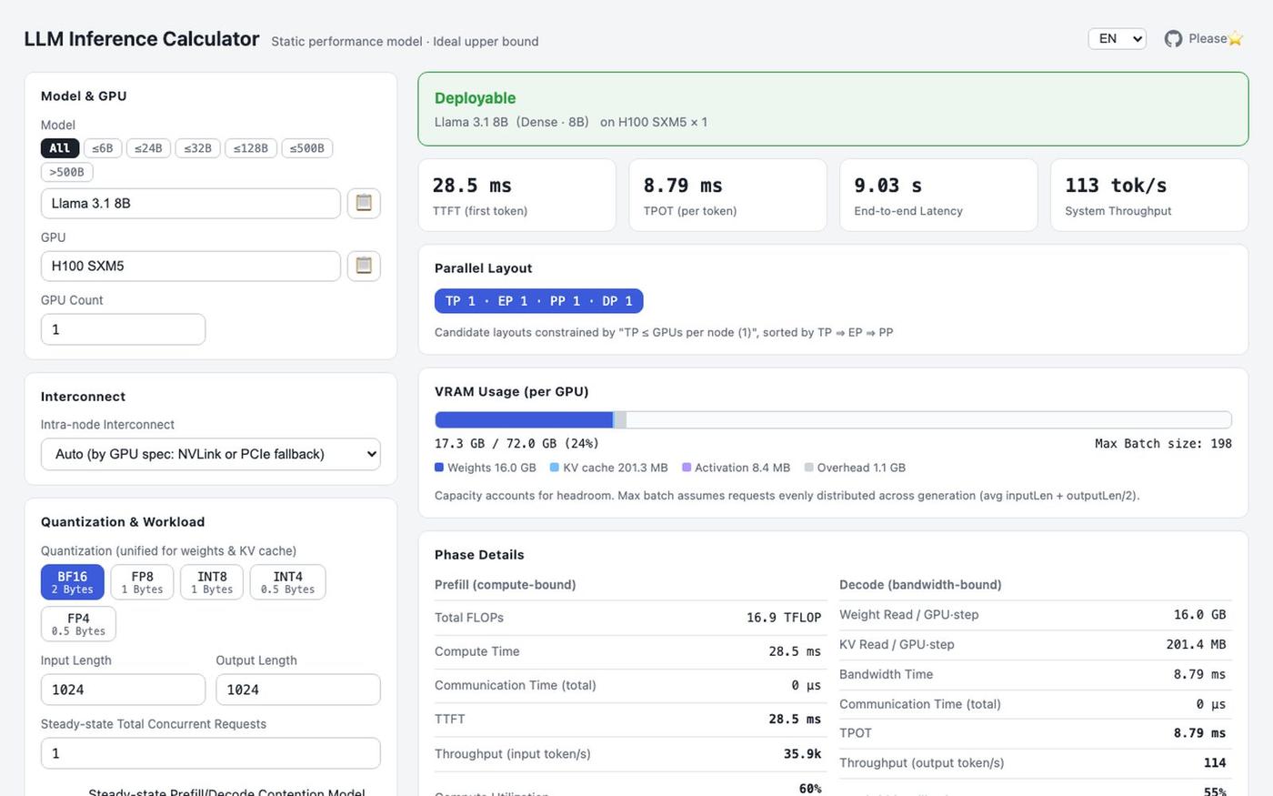
Task: Click the KV cache legend color square
Action: [555, 468]
